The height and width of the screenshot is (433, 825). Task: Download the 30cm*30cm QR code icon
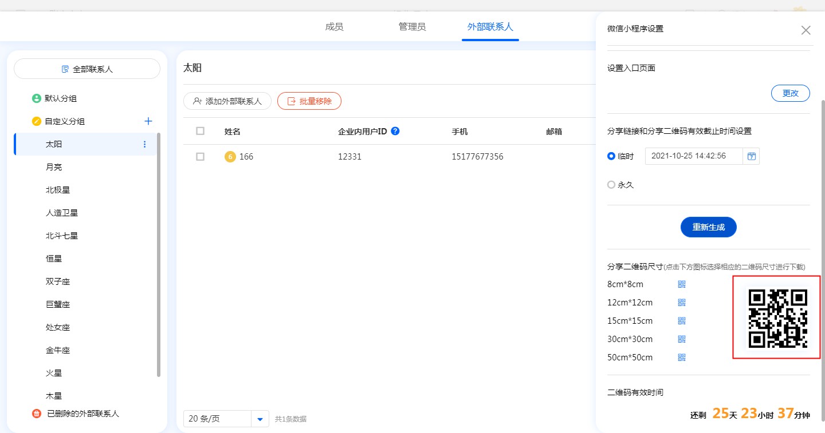click(x=682, y=339)
